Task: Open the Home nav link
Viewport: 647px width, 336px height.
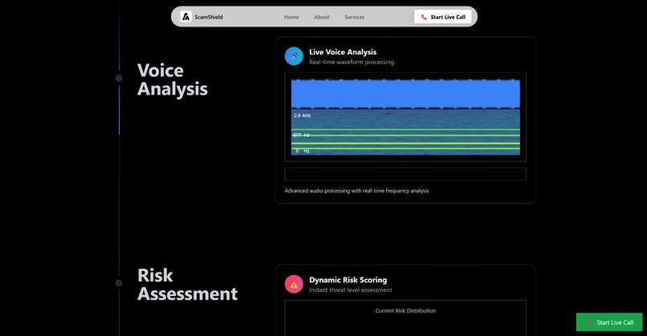Action: click(x=291, y=17)
